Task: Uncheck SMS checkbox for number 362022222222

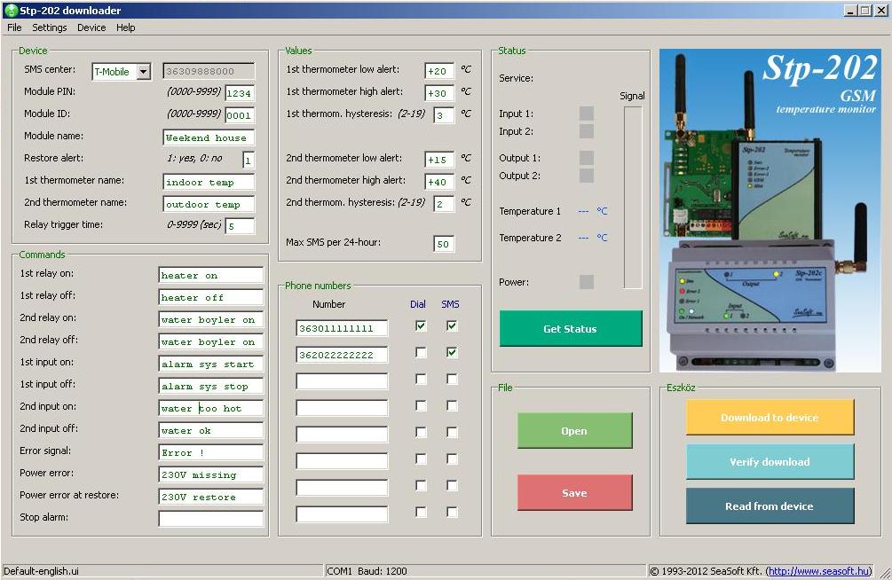Action: click(452, 353)
